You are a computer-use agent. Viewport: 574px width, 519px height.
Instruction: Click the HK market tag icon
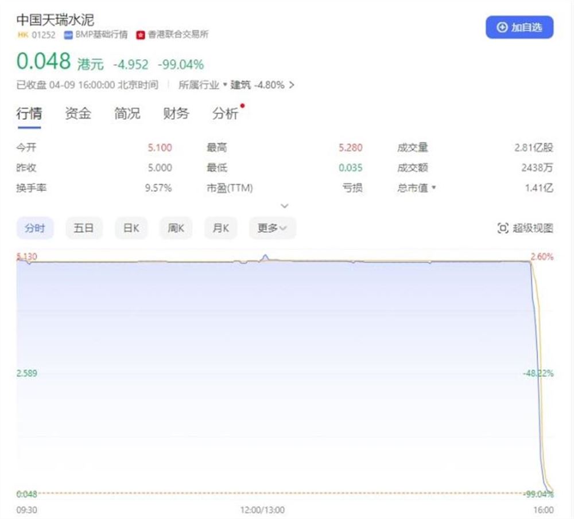[x=22, y=34]
